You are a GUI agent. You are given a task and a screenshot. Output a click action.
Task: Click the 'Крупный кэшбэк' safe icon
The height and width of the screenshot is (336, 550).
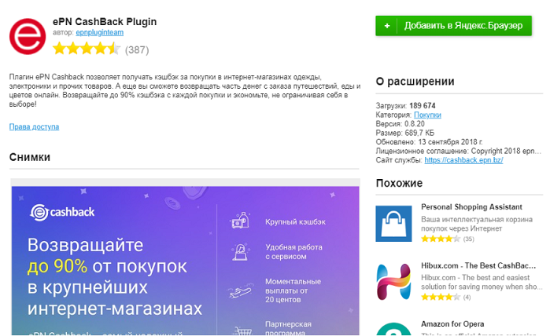(239, 221)
